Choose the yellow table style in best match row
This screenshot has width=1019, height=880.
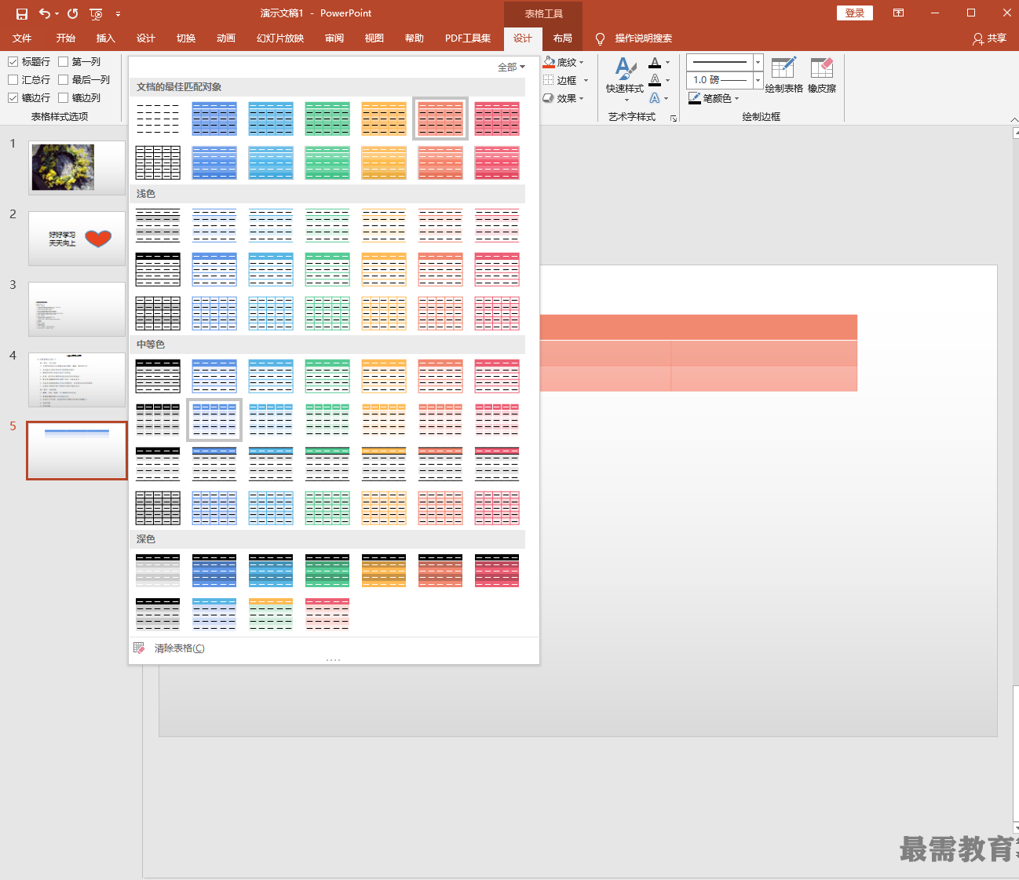coord(384,119)
